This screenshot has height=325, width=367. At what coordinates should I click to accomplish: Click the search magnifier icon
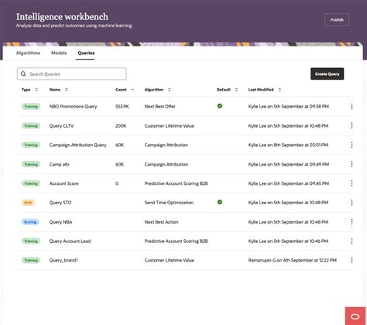[23, 74]
